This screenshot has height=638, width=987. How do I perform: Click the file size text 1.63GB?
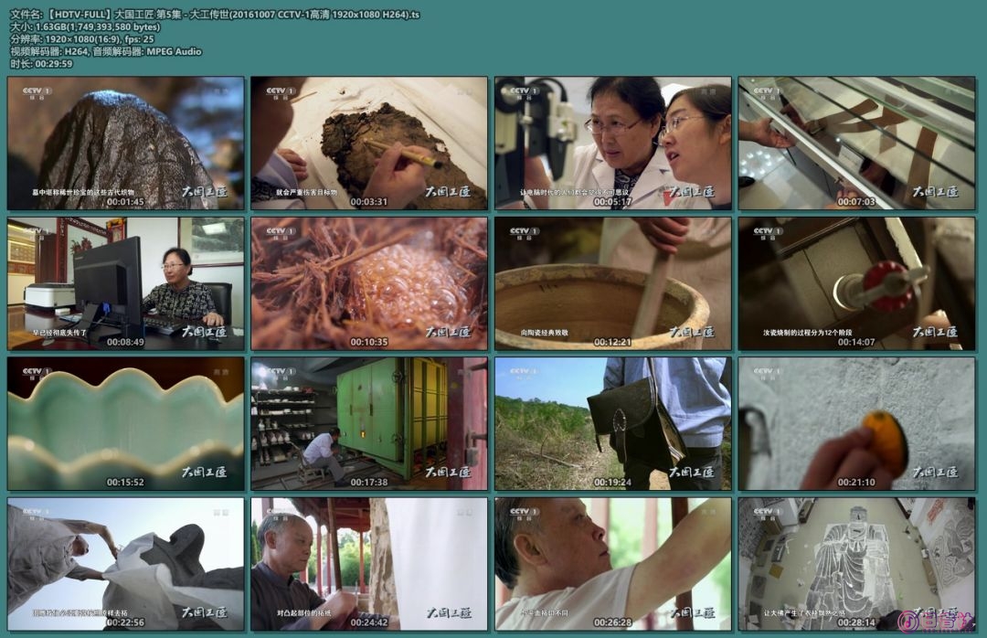click(85, 27)
